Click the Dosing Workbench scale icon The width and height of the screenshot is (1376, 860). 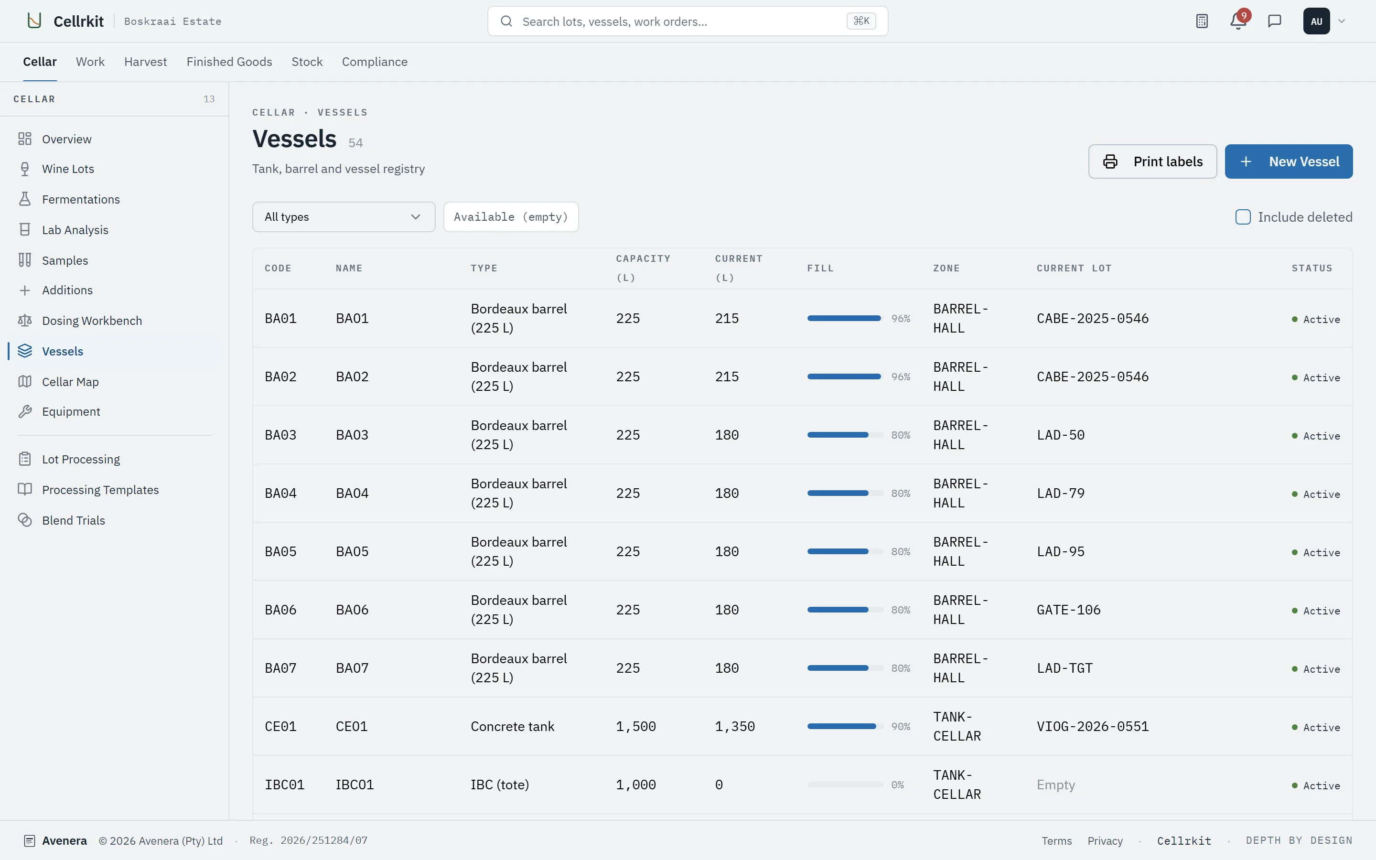click(24, 320)
